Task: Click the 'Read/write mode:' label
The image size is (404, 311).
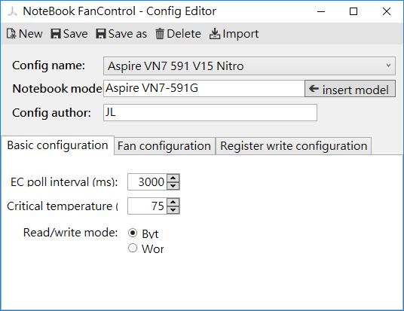Action: [x=70, y=233]
